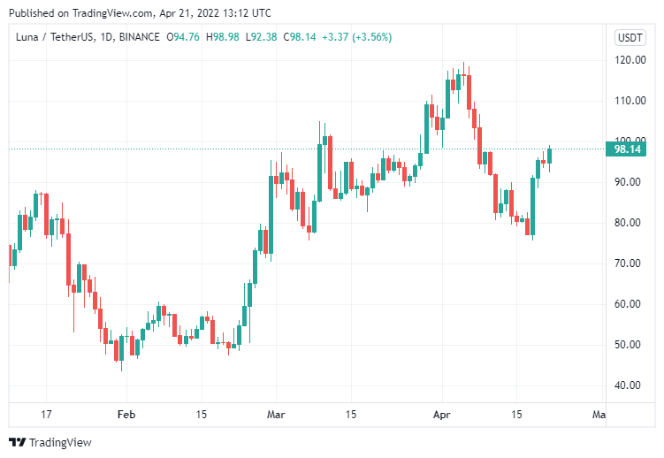Click the Feb label on time axis

pos(126,414)
